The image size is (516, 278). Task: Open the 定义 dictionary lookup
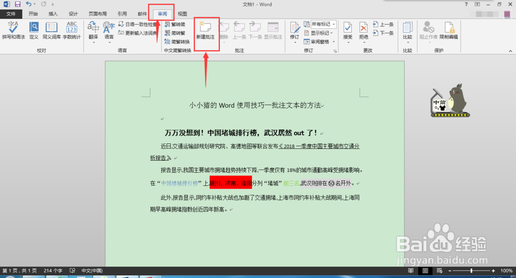pyautogui.click(x=34, y=30)
